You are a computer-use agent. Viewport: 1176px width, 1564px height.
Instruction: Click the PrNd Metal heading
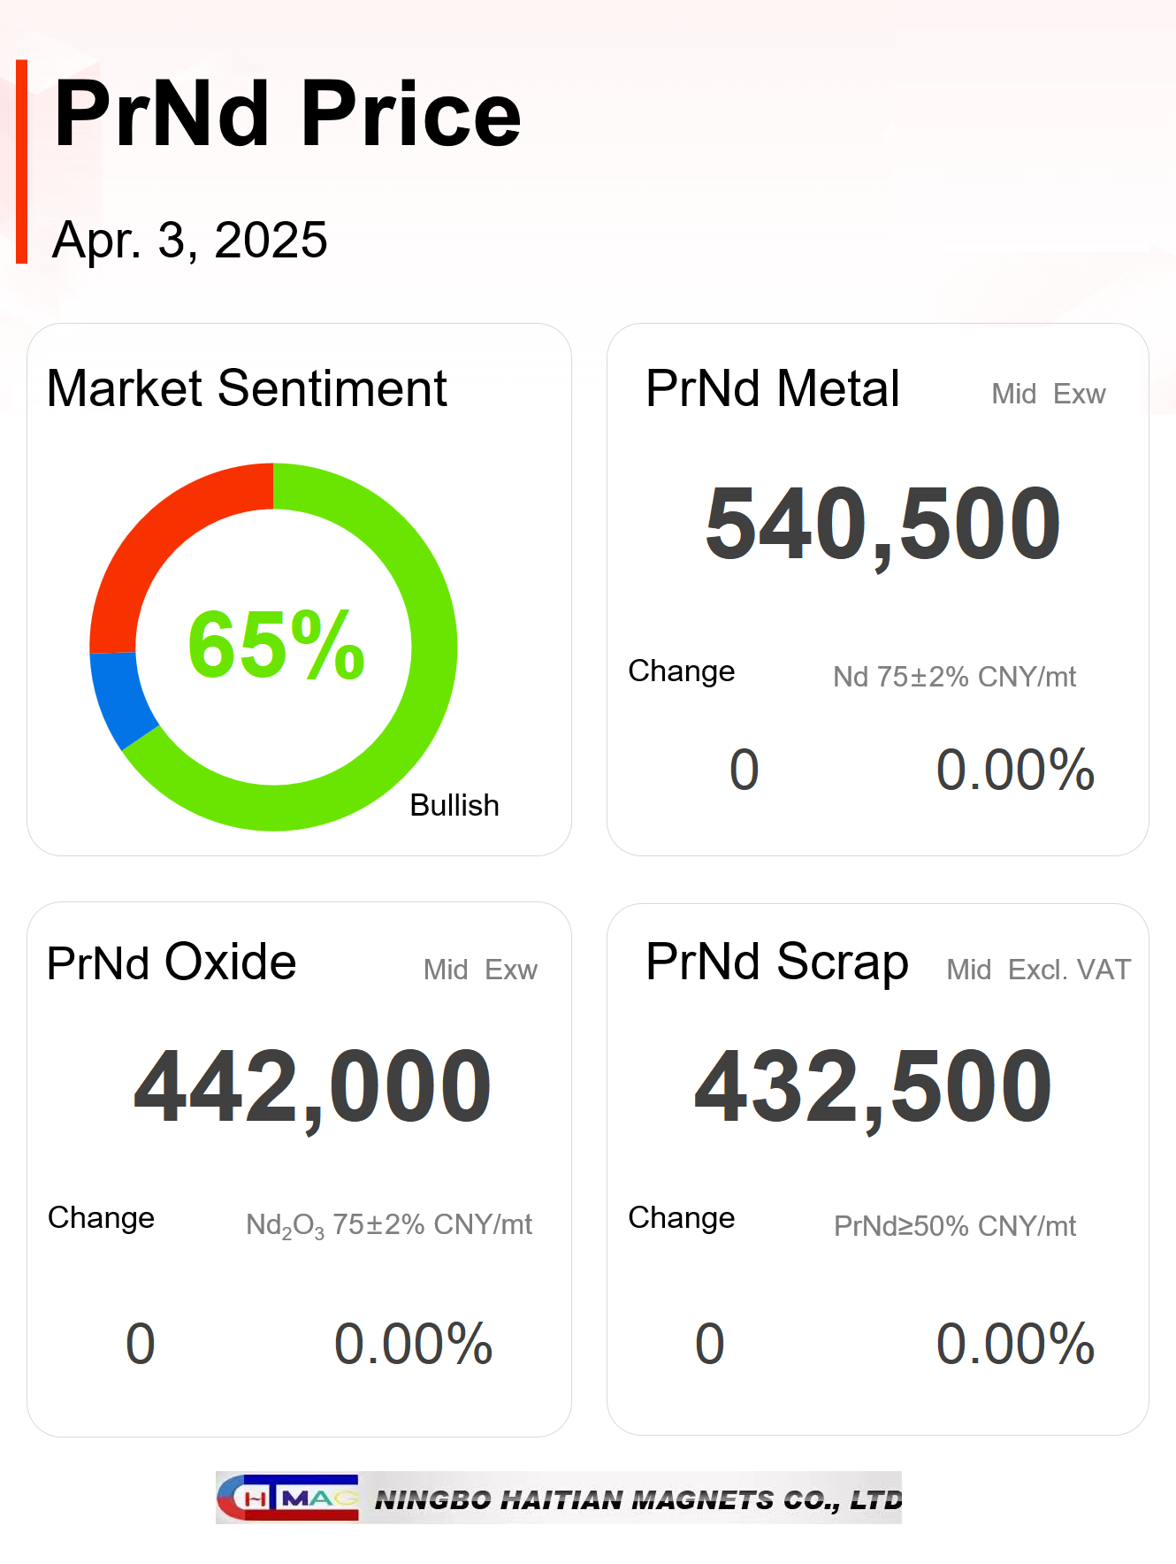click(x=773, y=388)
